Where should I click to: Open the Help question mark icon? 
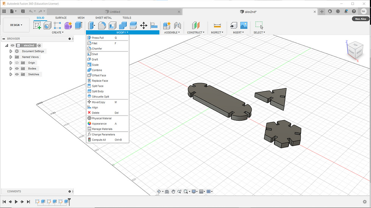click(354, 11)
